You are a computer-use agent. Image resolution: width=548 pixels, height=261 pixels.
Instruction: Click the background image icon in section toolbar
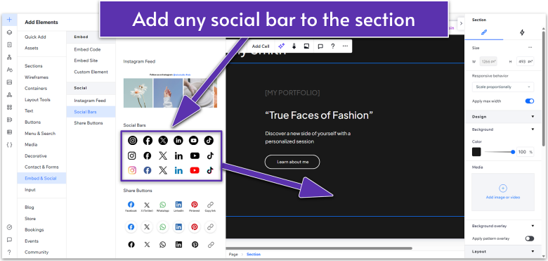(x=306, y=46)
